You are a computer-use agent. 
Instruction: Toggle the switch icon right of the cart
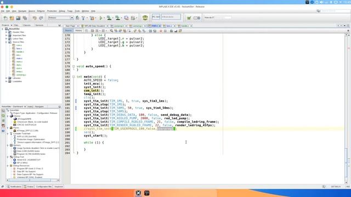pos(197,18)
